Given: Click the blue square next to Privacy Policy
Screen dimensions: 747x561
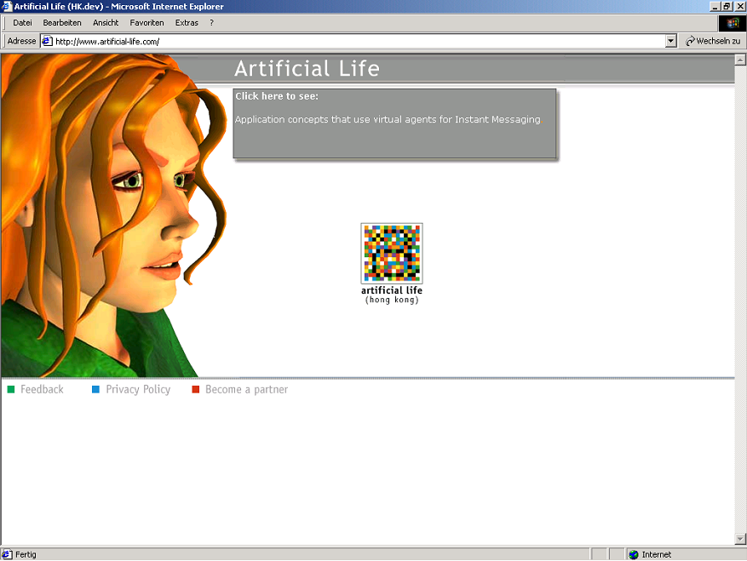Looking at the screenshot, I should tap(95, 390).
